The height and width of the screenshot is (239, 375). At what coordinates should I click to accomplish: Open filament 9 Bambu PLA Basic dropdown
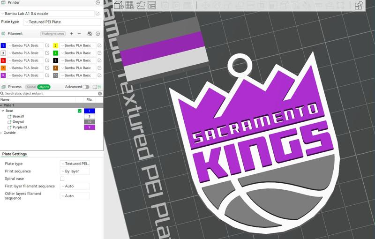[26, 75]
